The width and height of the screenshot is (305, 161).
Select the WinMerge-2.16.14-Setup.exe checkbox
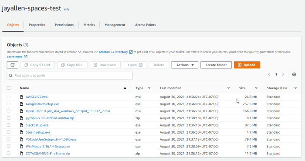click(x=9, y=146)
